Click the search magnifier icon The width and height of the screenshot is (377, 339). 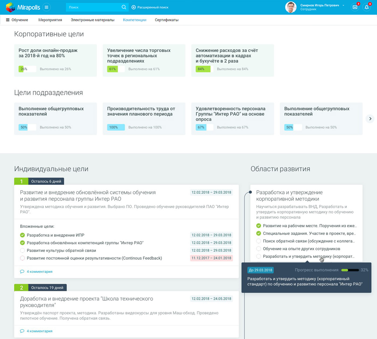click(124, 7)
